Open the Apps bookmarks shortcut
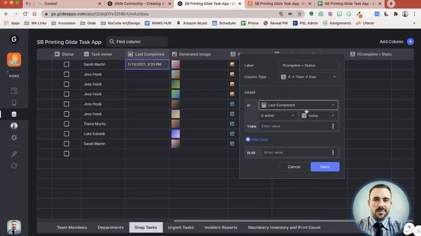421x236 pixels. click(12, 24)
